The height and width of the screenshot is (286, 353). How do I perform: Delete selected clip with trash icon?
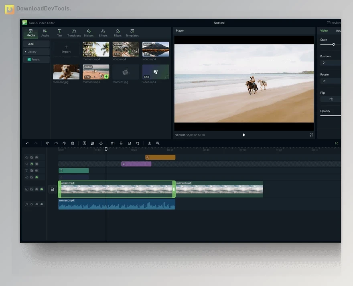(x=73, y=143)
